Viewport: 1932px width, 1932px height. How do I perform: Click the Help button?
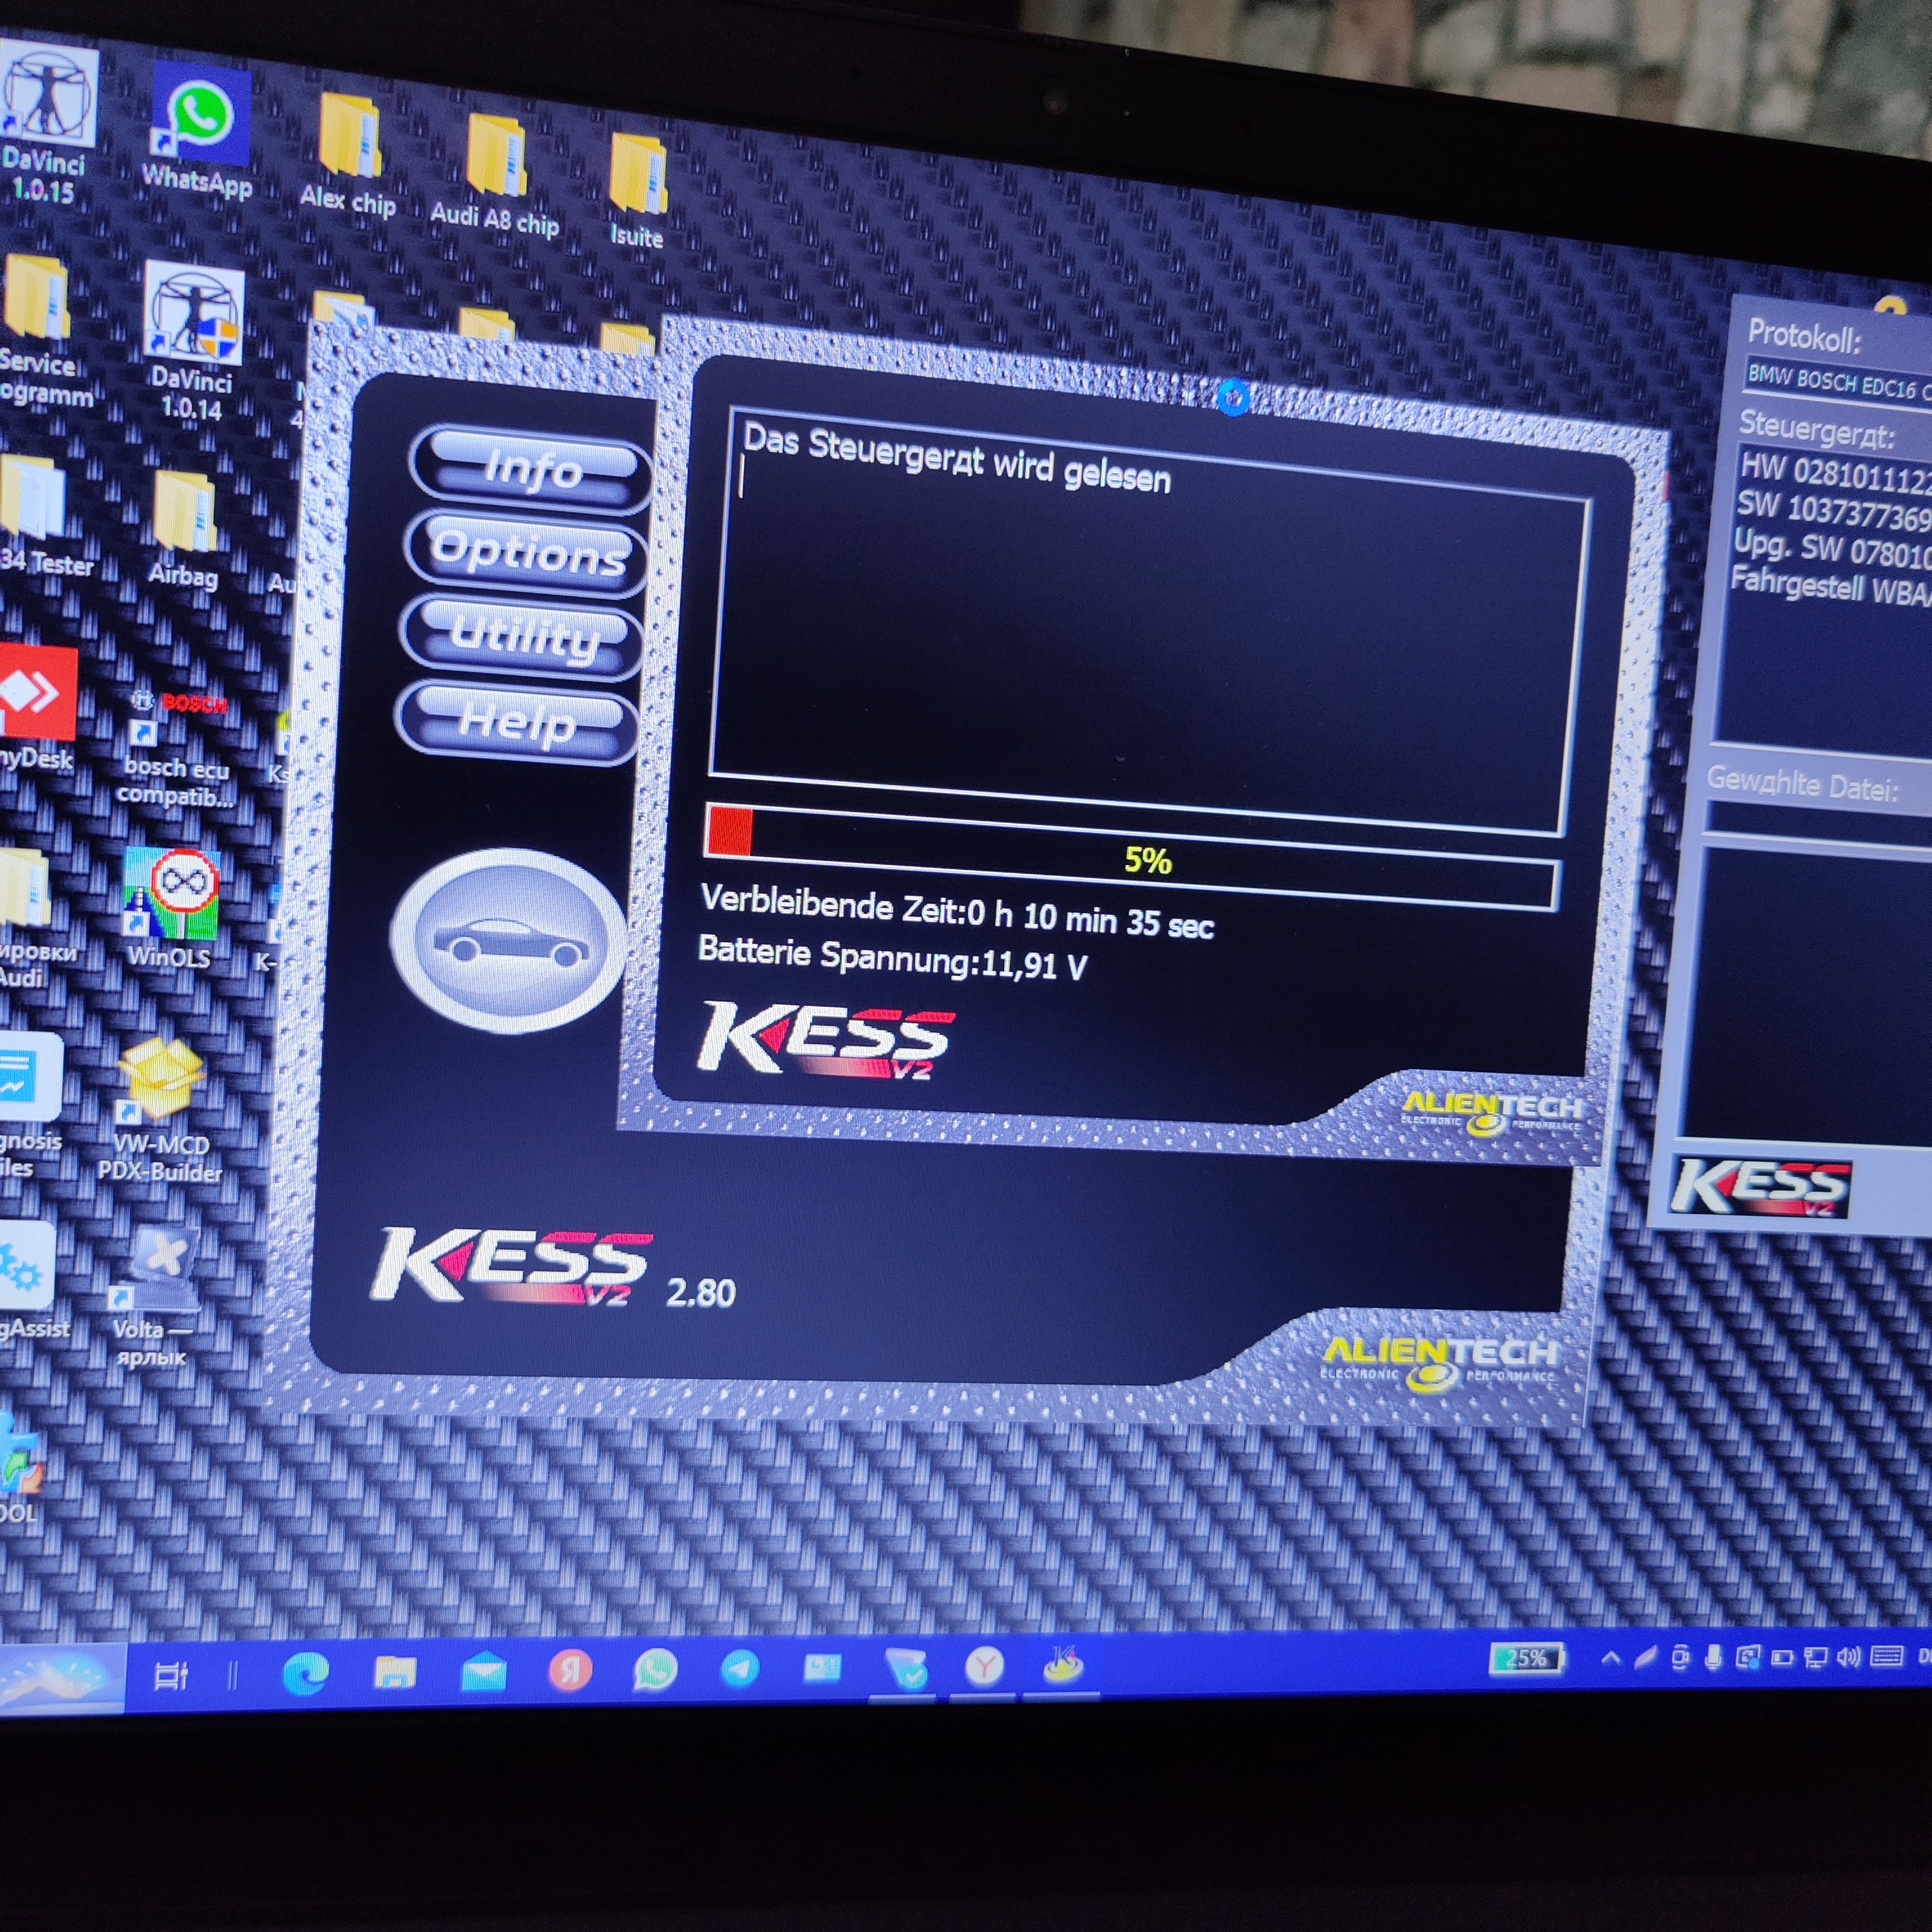coord(518,722)
